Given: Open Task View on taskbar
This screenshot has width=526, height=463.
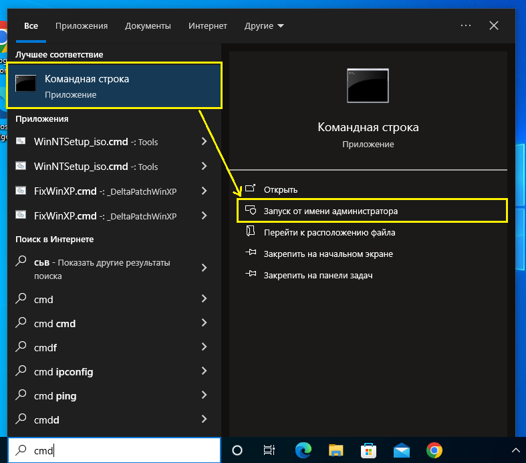Looking at the screenshot, I should coord(269,450).
